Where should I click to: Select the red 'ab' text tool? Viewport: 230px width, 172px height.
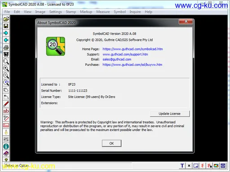coord(6,111)
